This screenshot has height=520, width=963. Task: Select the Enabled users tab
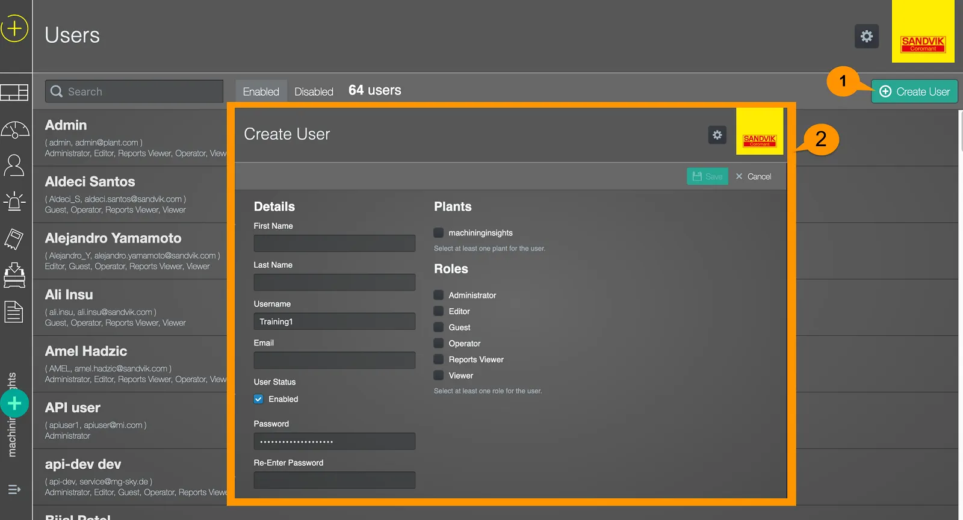click(x=261, y=91)
